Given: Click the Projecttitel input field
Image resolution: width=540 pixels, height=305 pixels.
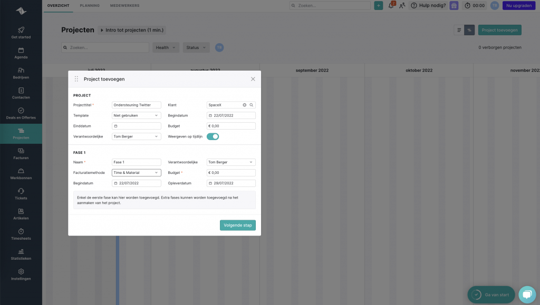Looking at the screenshot, I should pos(137,105).
